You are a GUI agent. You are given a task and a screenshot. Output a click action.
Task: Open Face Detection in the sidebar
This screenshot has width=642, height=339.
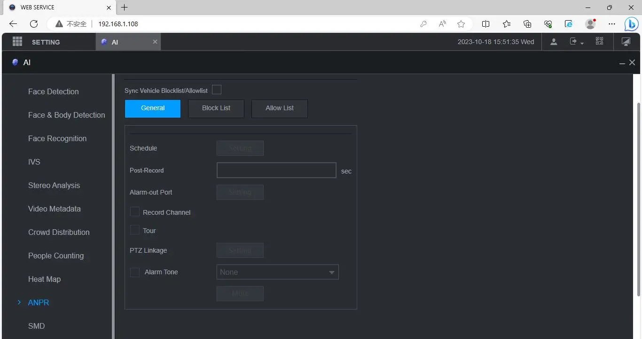pyautogui.click(x=54, y=91)
